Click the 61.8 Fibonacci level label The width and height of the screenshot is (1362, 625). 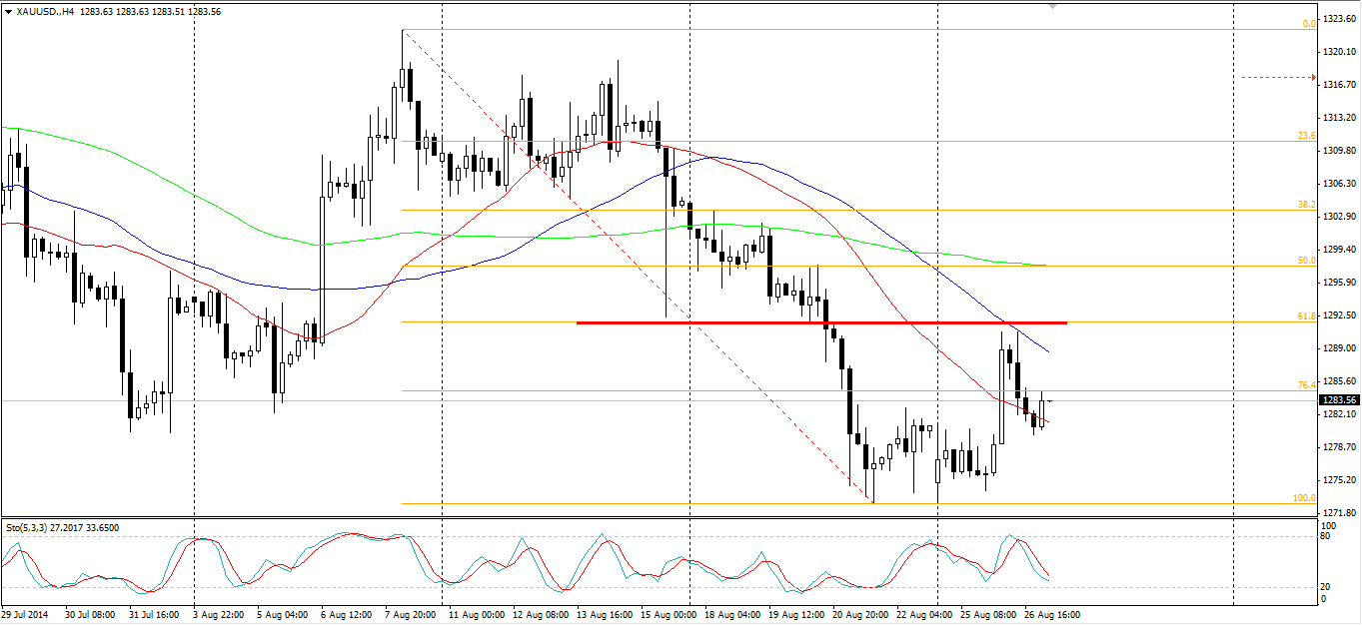click(1305, 315)
